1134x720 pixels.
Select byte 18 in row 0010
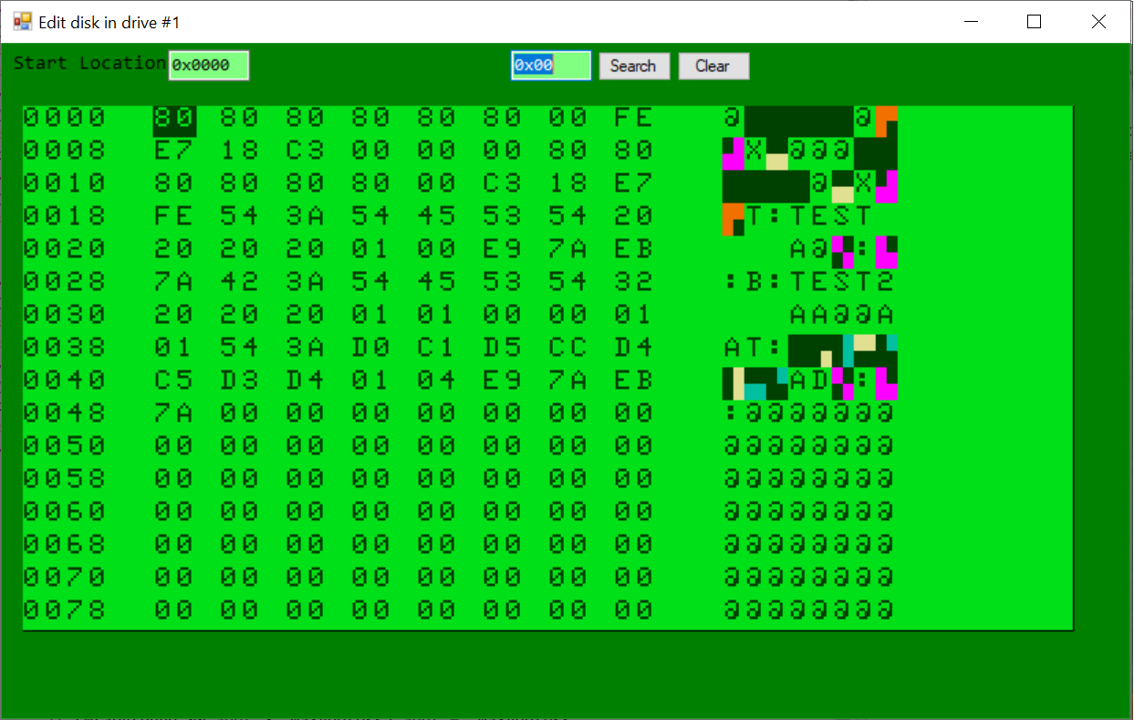point(568,183)
